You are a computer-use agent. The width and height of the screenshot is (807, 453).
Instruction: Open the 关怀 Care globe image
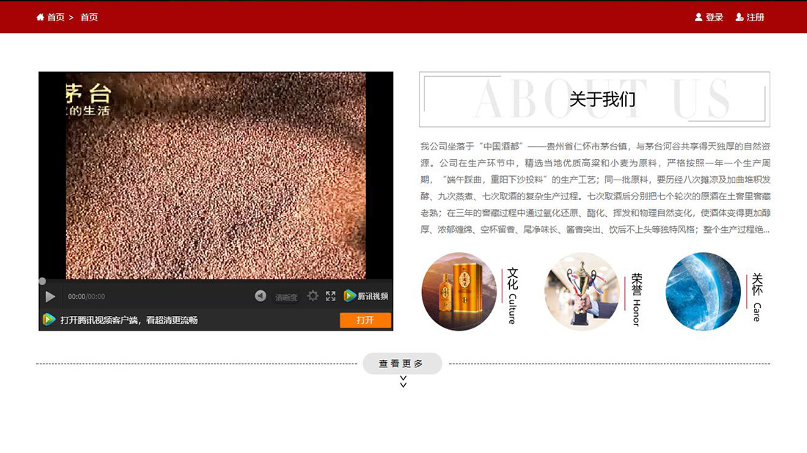[x=704, y=292]
